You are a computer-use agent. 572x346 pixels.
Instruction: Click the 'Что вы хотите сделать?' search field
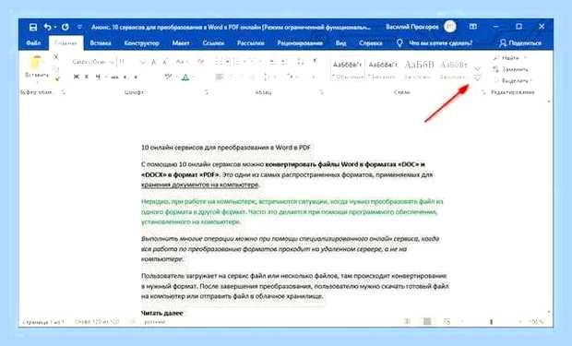tap(440, 43)
